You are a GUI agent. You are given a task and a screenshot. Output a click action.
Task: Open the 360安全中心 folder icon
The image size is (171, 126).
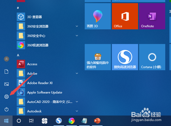tap(21, 36)
